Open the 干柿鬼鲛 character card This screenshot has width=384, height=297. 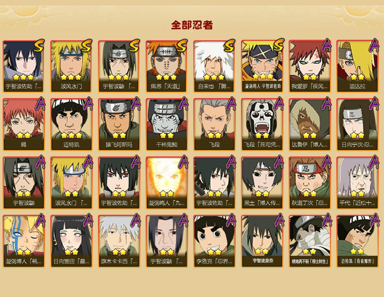point(167,125)
